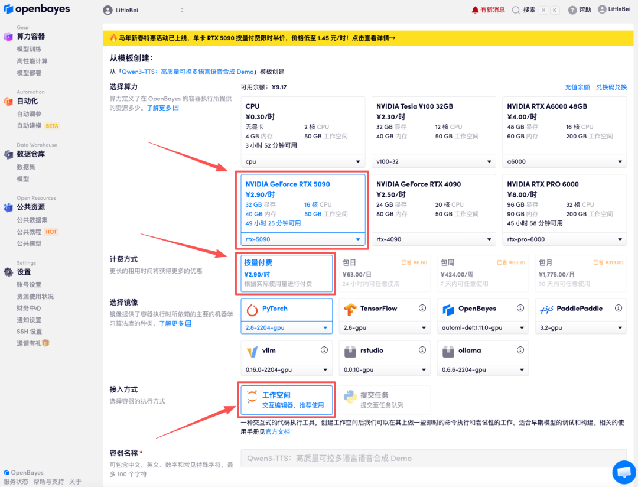Open the chat support bubble
The width and height of the screenshot is (638, 487).
624,472
